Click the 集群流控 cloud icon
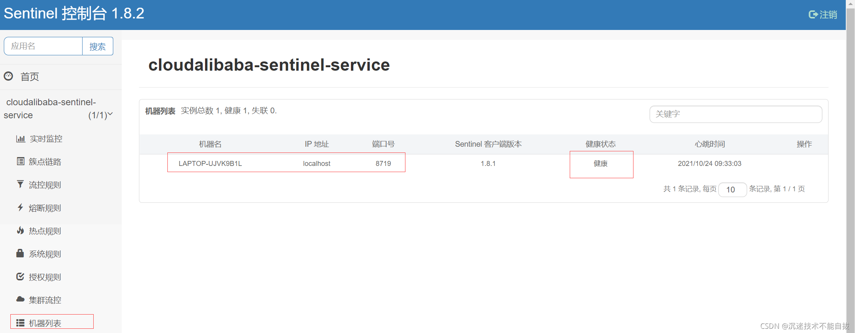 pos(20,299)
